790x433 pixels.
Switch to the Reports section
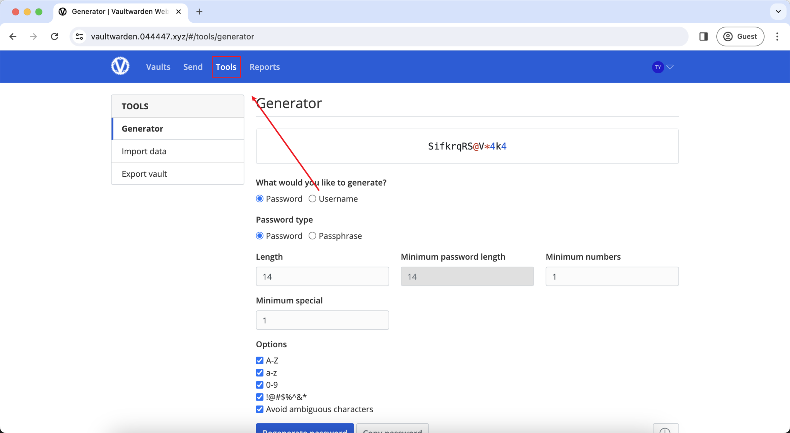point(264,66)
